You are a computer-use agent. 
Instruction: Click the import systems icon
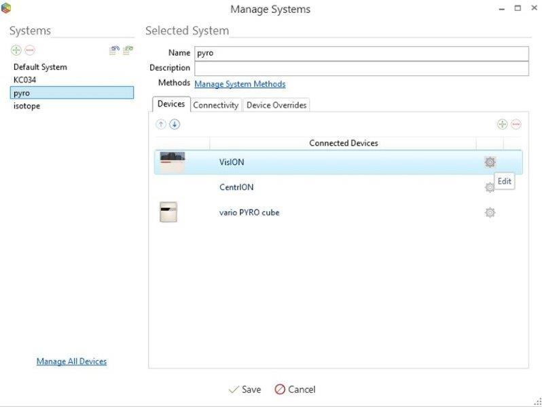(x=115, y=51)
